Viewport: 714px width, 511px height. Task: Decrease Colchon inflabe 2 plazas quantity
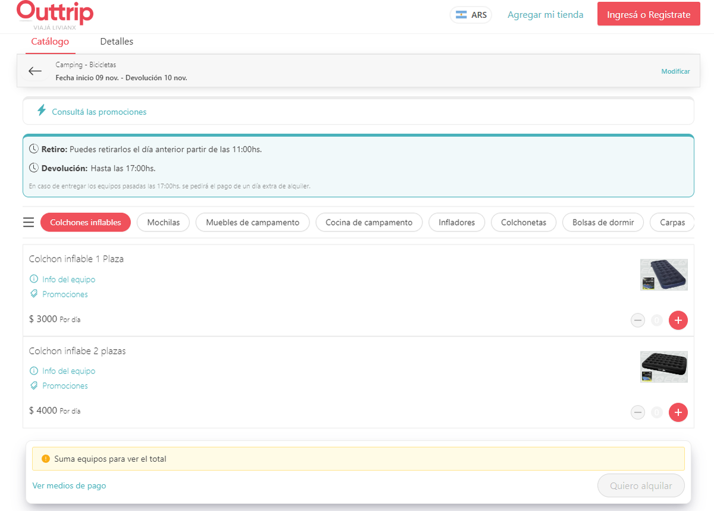click(638, 412)
